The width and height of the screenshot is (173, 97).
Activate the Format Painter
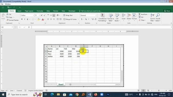(x=13, y=20)
